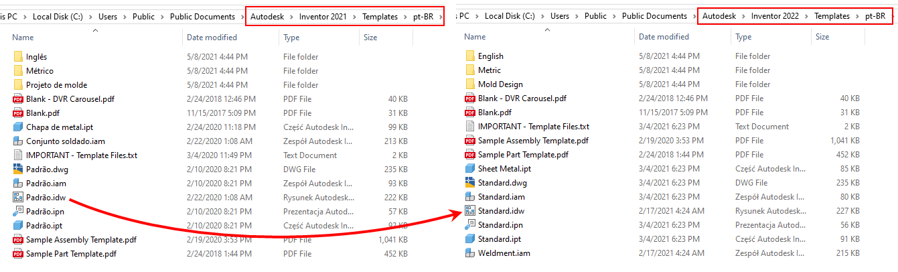Click Padrão.iam assembly icon

point(18,184)
